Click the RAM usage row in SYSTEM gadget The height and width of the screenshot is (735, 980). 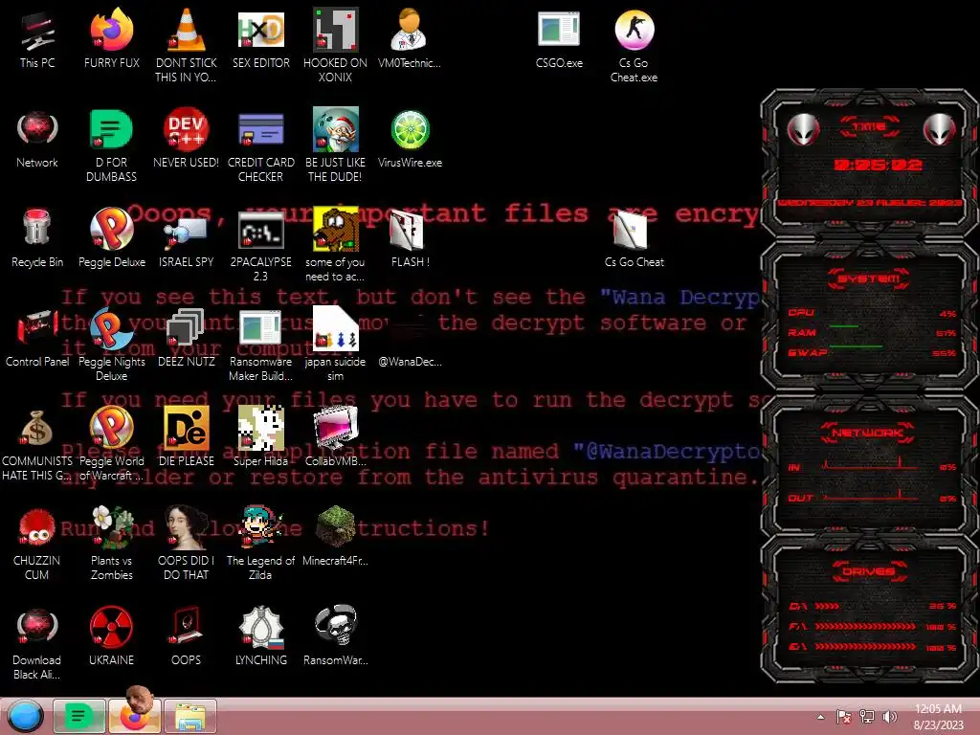pyautogui.click(x=871, y=332)
